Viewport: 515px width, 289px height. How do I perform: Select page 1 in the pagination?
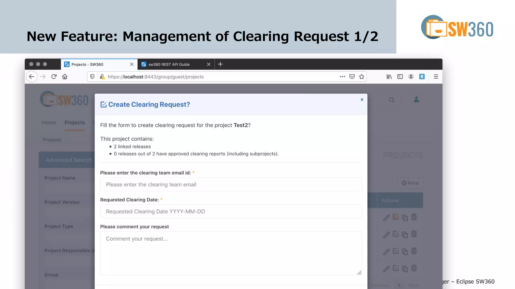(x=399, y=285)
